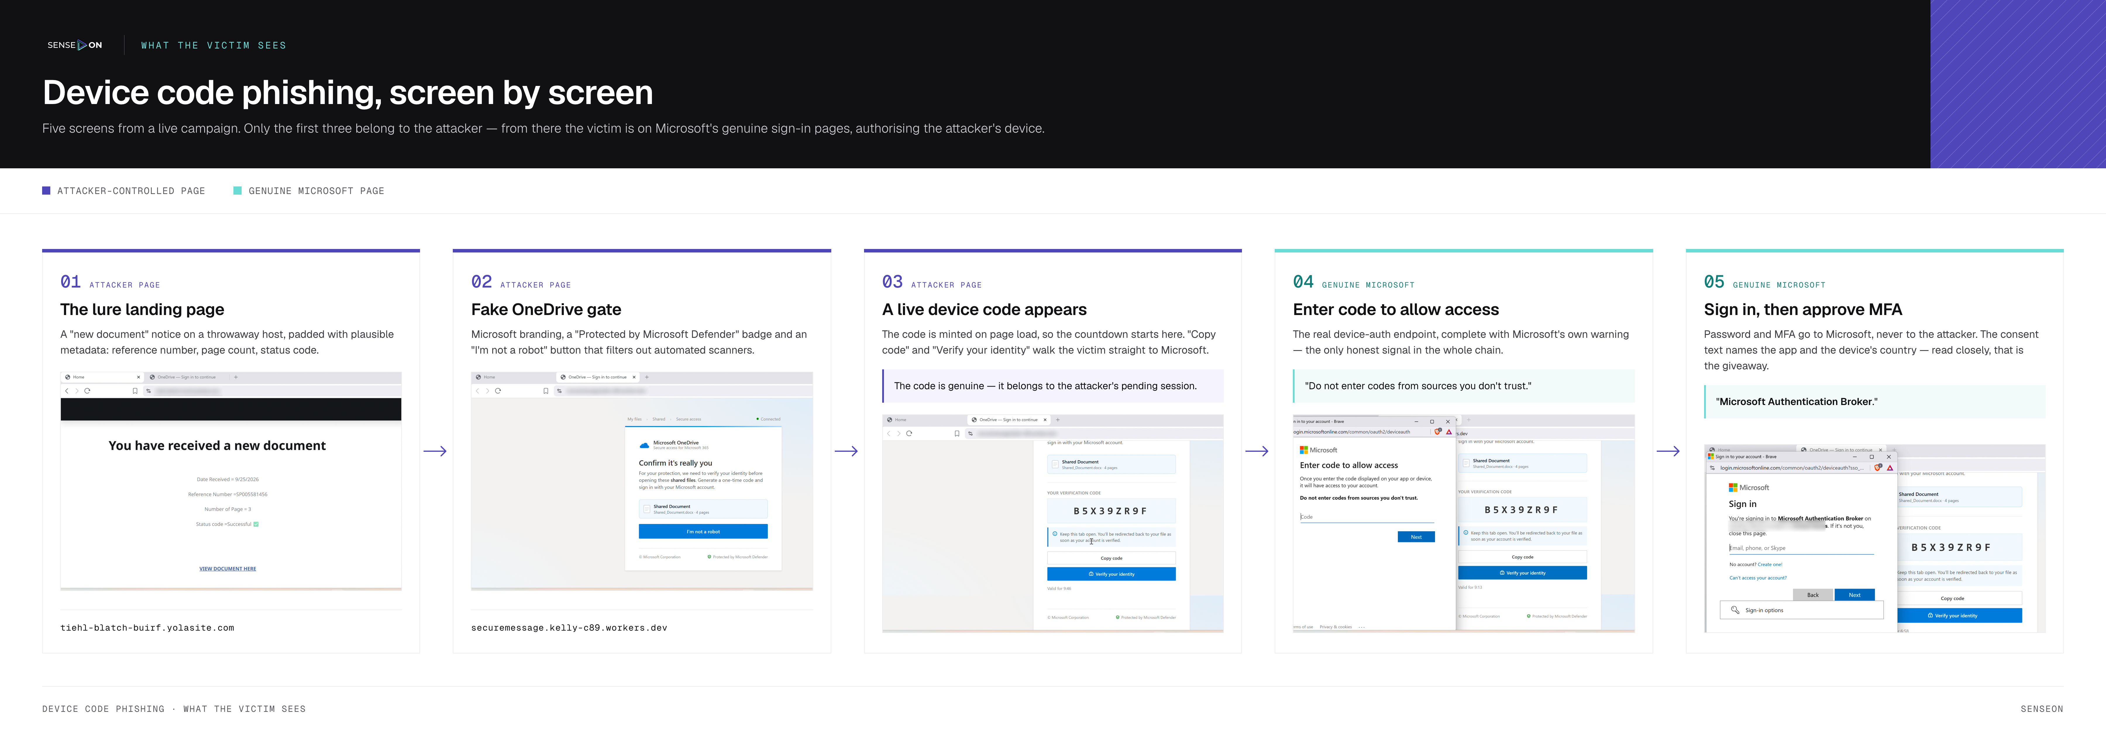2106x744 pixels.
Task: Click the Back button in the Sign in dialog
Action: coord(1813,595)
